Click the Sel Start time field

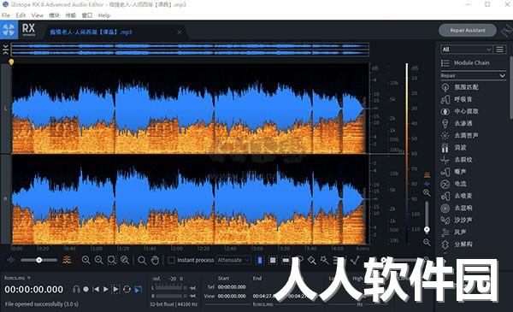232,287
